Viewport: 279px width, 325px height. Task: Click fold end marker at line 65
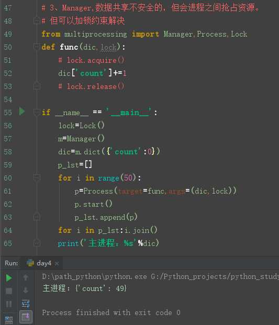[37, 243]
